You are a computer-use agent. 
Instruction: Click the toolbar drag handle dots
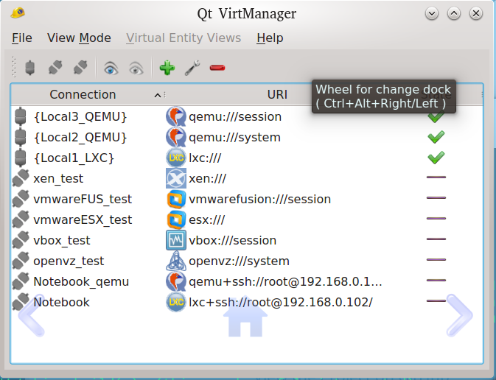[14, 67]
